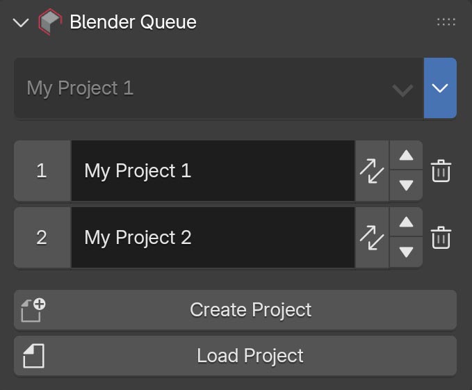Collapse the Blender Queue panel
Image resolution: width=472 pixels, height=390 pixels.
point(21,22)
